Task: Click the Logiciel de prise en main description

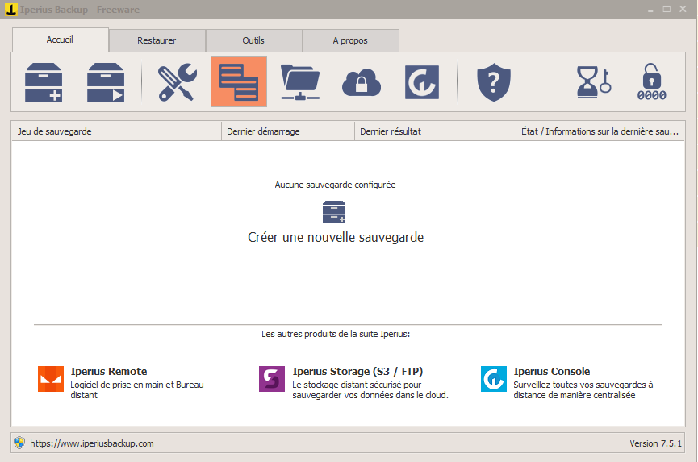Action: tap(137, 390)
